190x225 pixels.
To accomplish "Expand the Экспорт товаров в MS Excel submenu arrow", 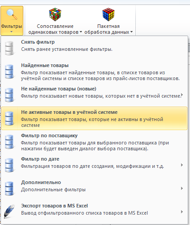I will 182,212.
